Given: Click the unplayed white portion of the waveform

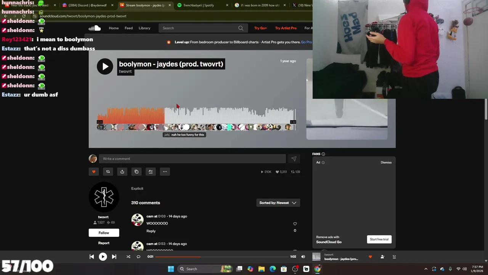Looking at the screenshot, I should (230, 116).
